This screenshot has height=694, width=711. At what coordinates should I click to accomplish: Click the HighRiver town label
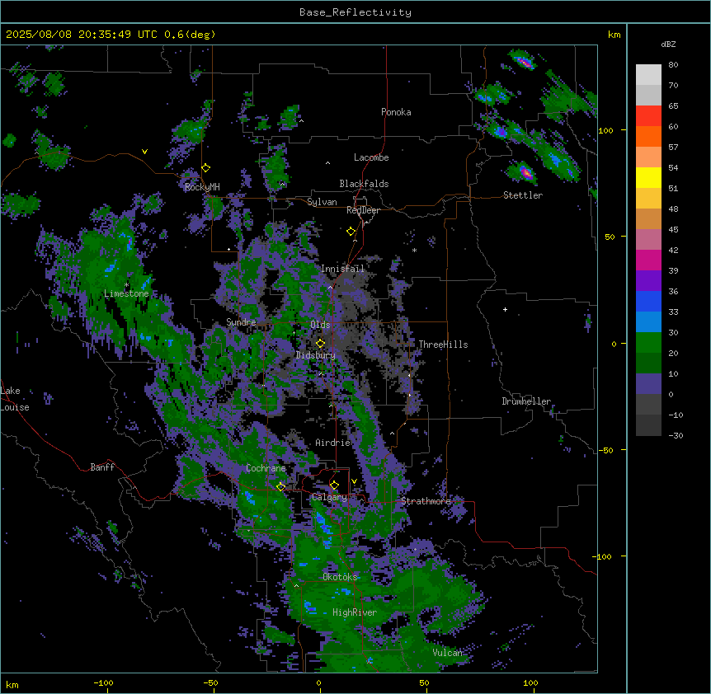[x=355, y=612]
